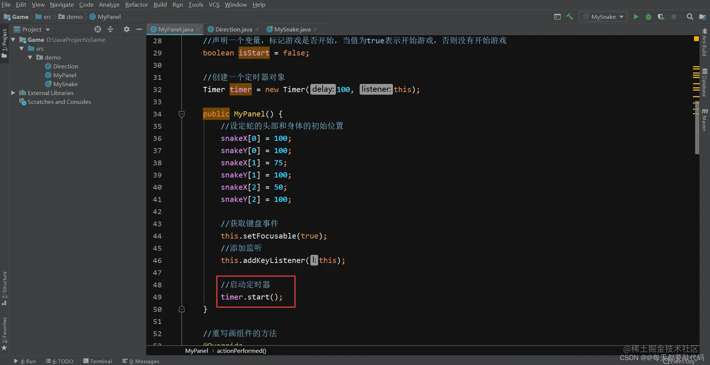Image resolution: width=710 pixels, height=365 pixels.
Task: Switch to Direction.java editor tab
Action: point(233,29)
